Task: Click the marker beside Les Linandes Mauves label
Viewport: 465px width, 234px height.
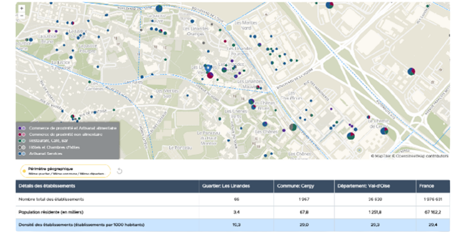Action: [258, 87]
